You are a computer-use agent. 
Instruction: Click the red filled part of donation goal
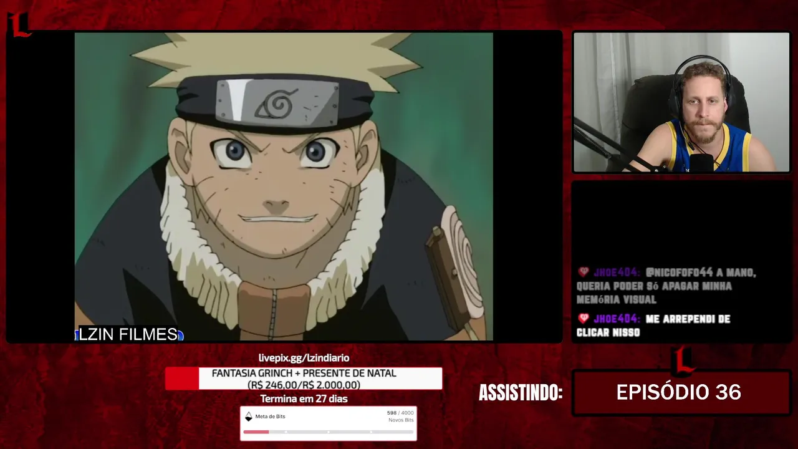pyautogui.click(x=182, y=379)
